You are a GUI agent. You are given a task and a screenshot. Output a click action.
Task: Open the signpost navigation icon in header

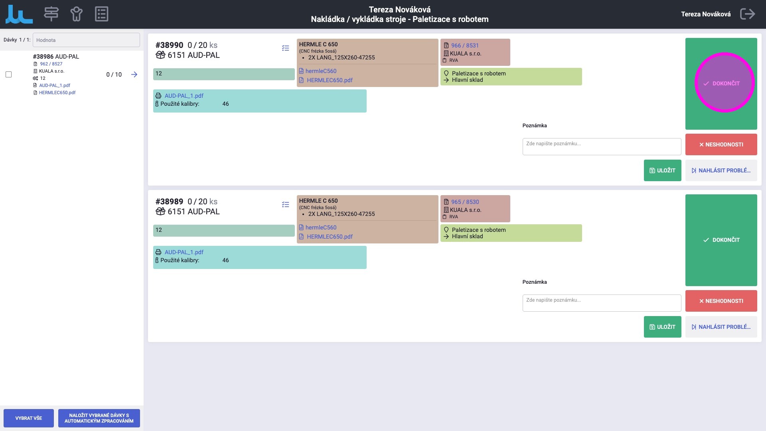[x=51, y=14]
